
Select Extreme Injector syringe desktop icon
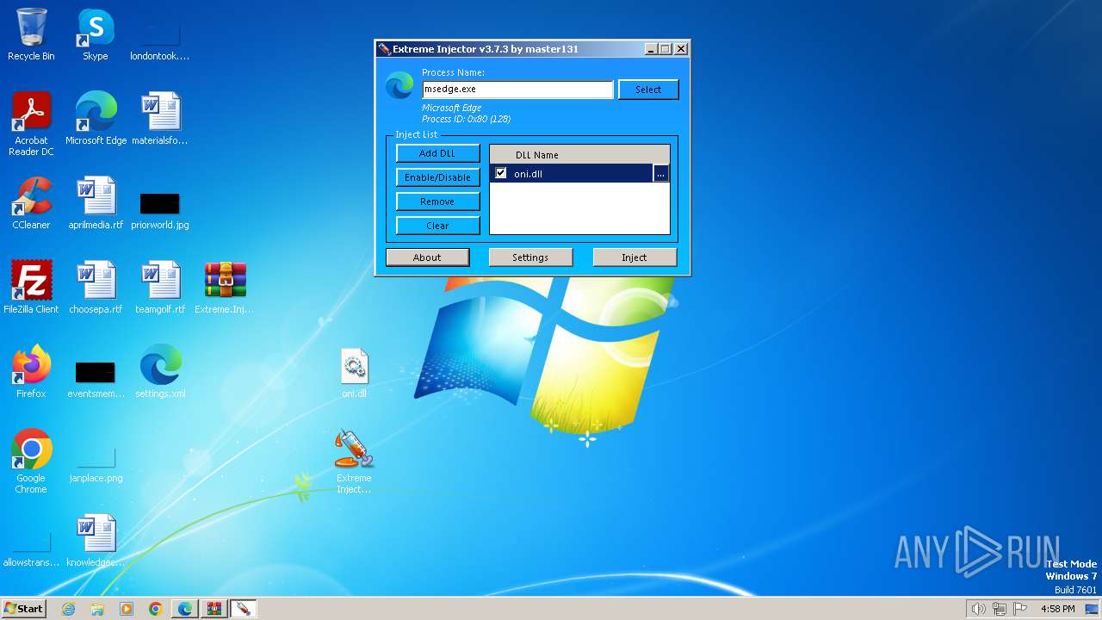pyautogui.click(x=354, y=462)
